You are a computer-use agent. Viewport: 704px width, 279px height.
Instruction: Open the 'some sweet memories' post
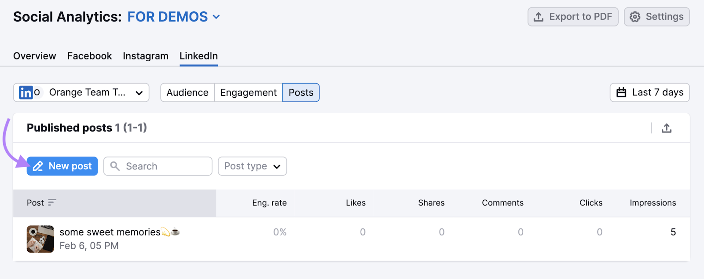click(x=110, y=232)
